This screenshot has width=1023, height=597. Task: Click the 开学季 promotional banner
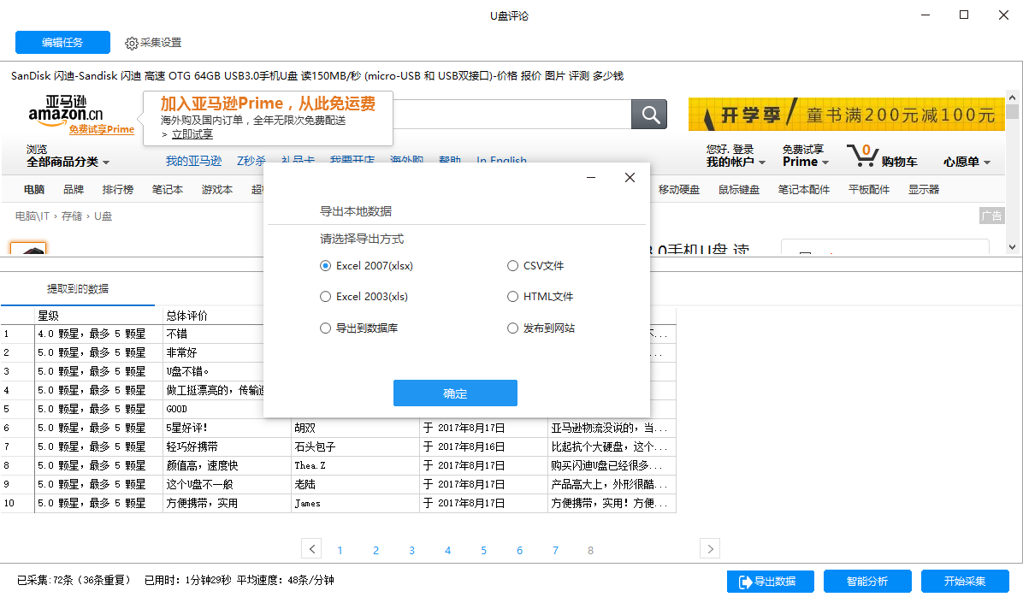pyautogui.click(x=846, y=114)
